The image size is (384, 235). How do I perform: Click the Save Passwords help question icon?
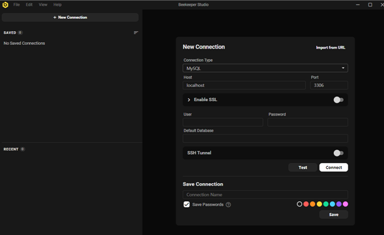tap(228, 204)
